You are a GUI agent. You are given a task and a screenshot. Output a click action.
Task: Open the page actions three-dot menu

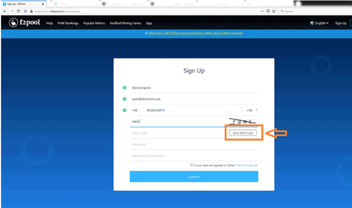pyautogui.click(x=262, y=11)
